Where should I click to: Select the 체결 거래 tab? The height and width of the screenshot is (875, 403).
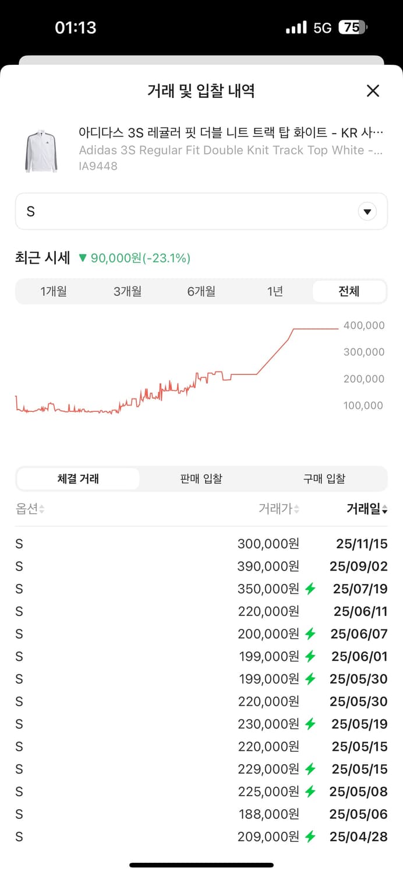click(77, 478)
